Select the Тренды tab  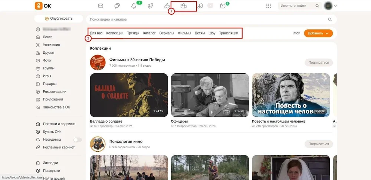pyautogui.click(x=133, y=33)
